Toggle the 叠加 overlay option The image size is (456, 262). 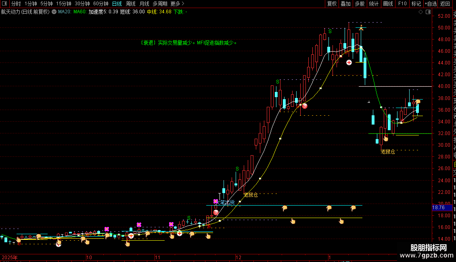(346, 4)
